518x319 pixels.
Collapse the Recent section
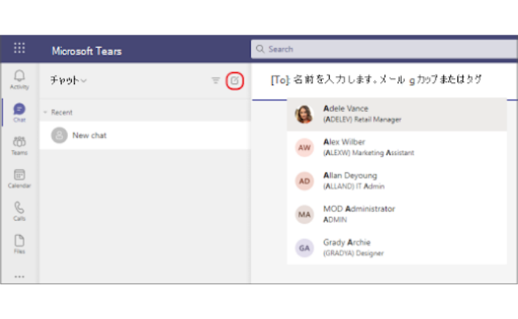pos(45,112)
